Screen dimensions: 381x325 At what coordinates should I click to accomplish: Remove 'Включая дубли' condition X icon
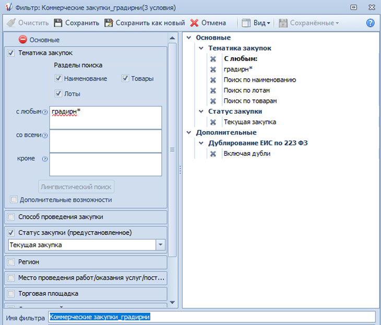213,154
